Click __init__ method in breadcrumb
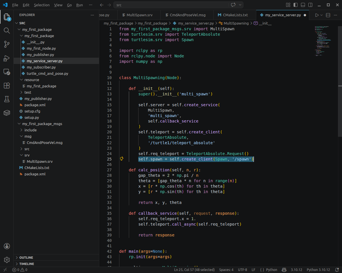The image size is (342, 273). [x=262, y=23]
